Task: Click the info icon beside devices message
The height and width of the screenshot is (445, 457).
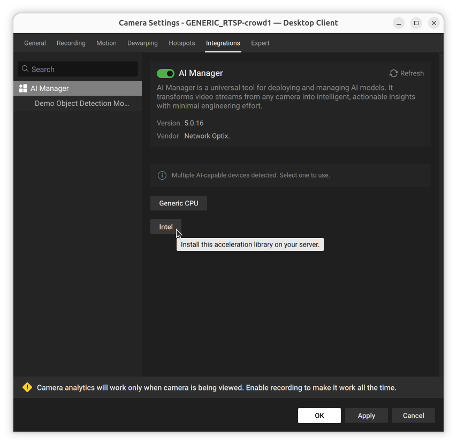Action: (162, 175)
